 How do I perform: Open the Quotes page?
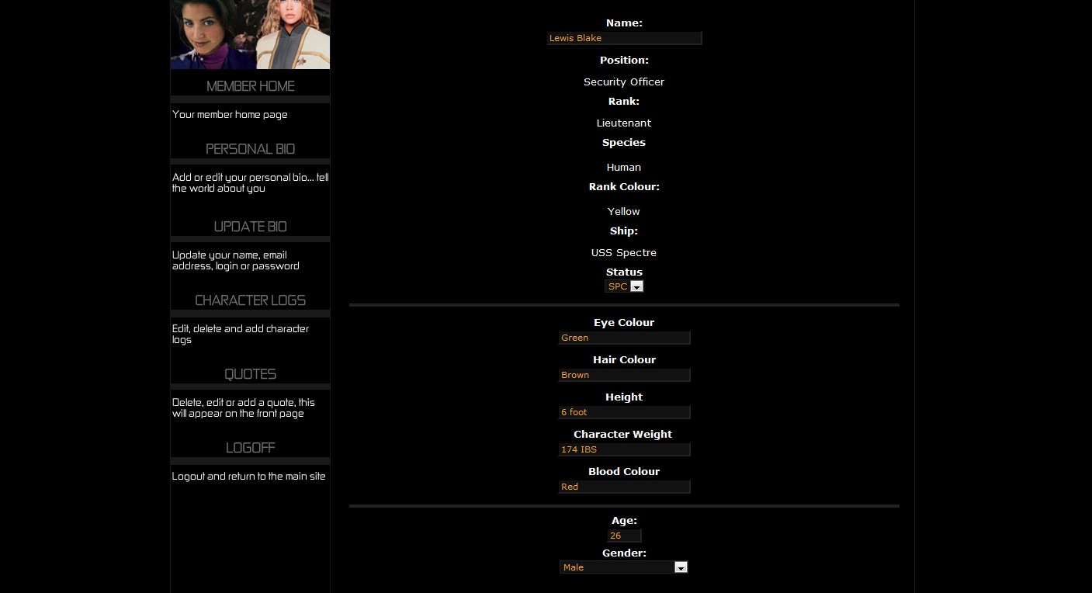(250, 374)
